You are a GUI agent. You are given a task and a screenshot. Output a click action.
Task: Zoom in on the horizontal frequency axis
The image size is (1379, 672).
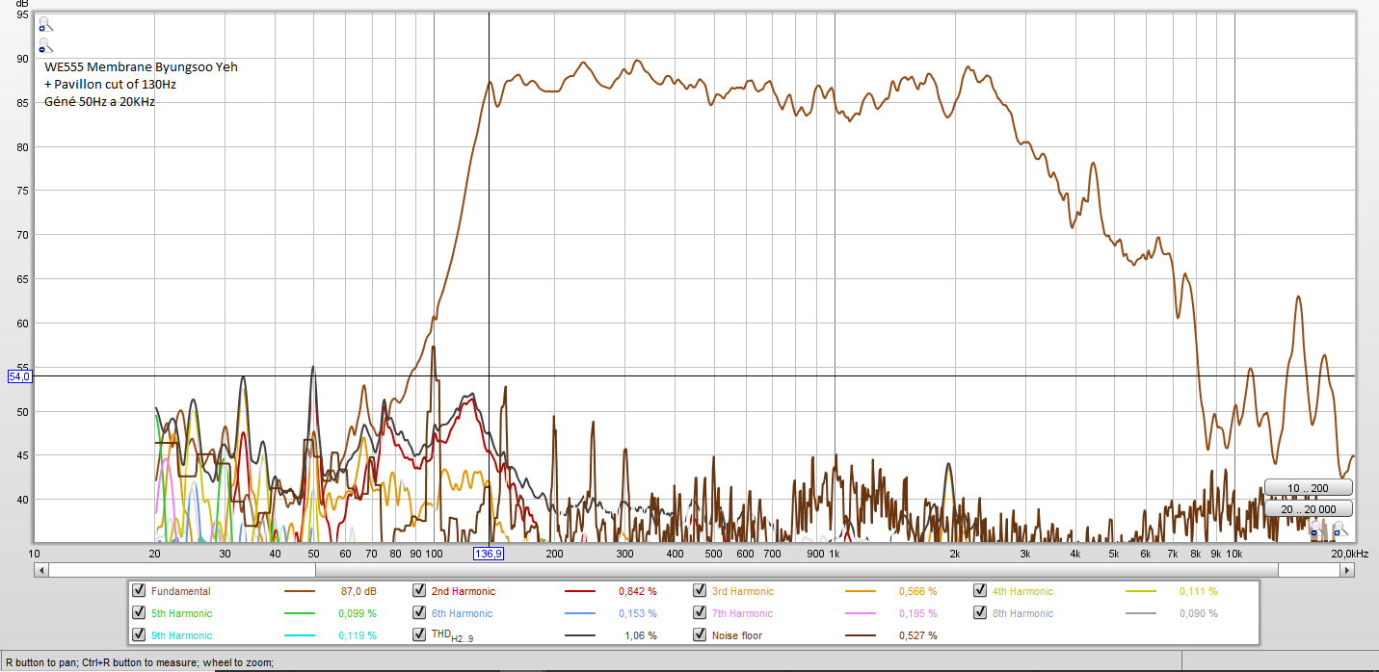[1340, 529]
